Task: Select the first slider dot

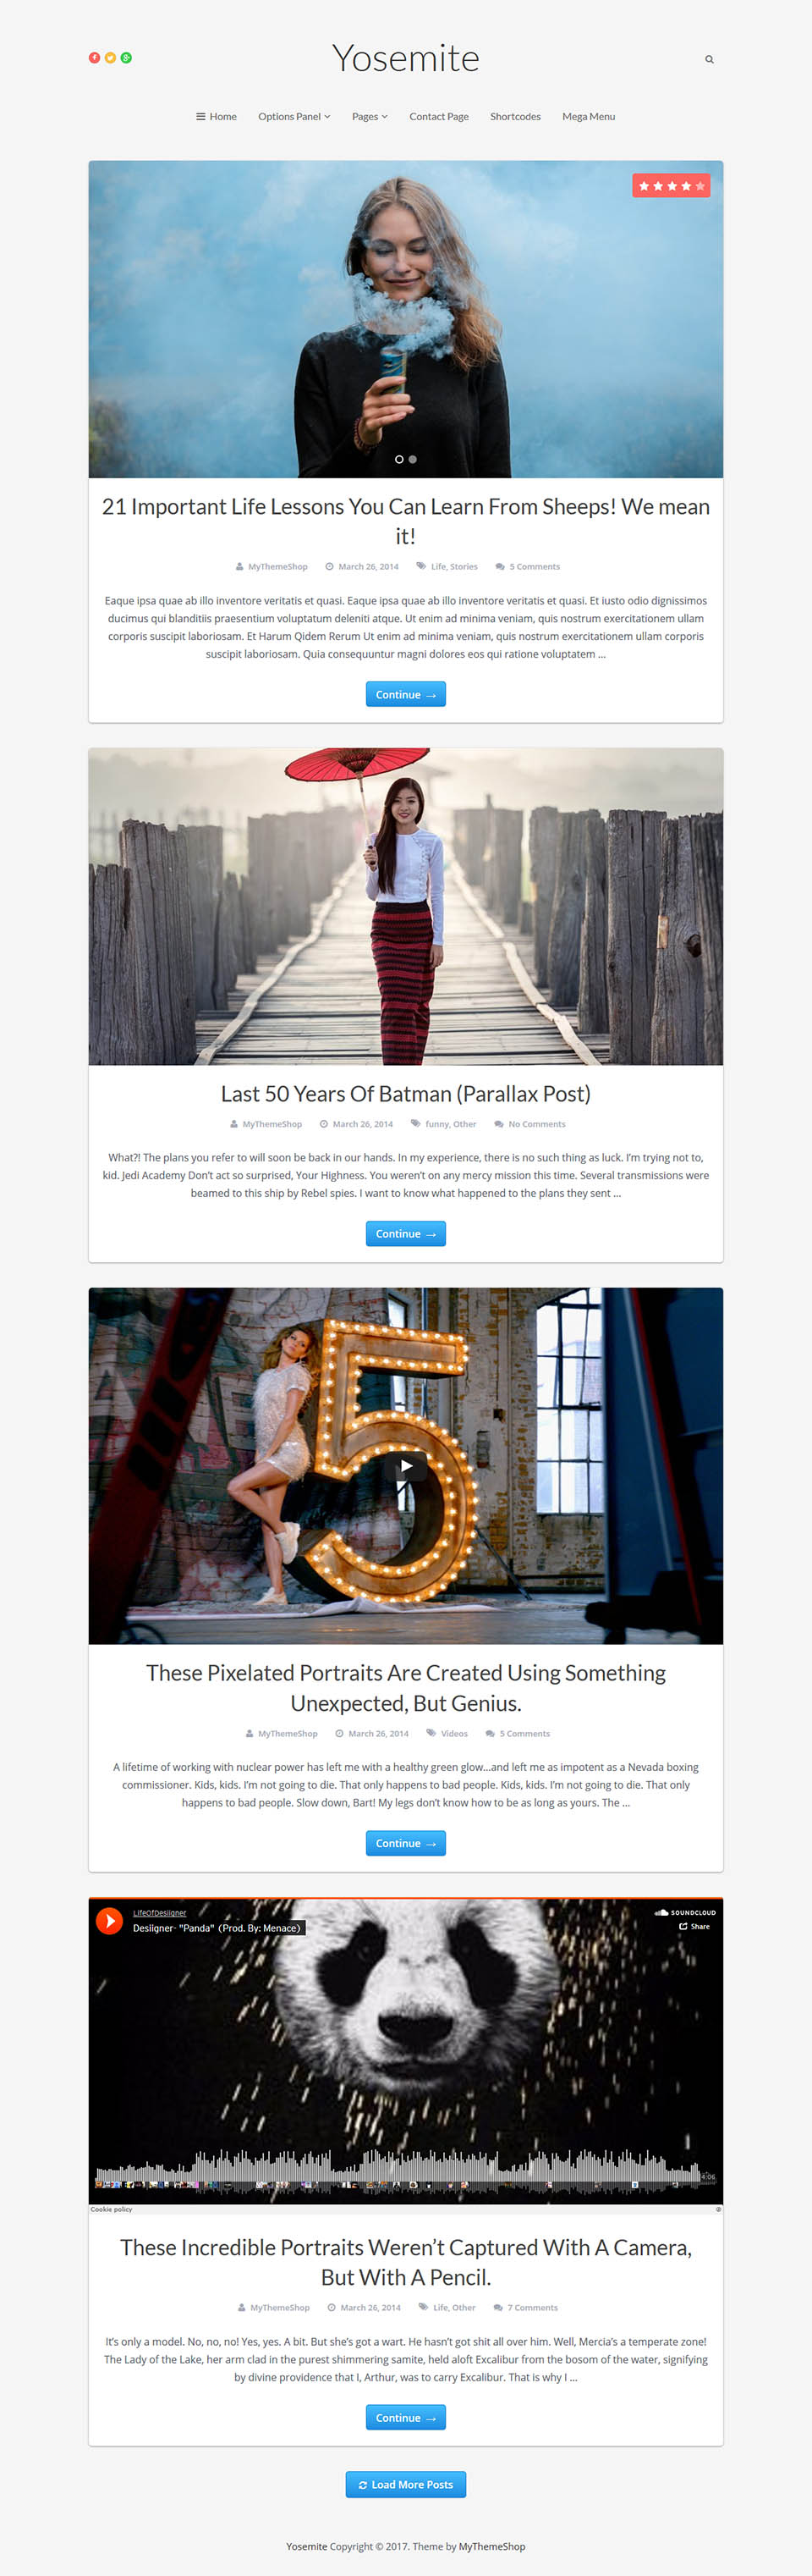Action: coord(398,459)
